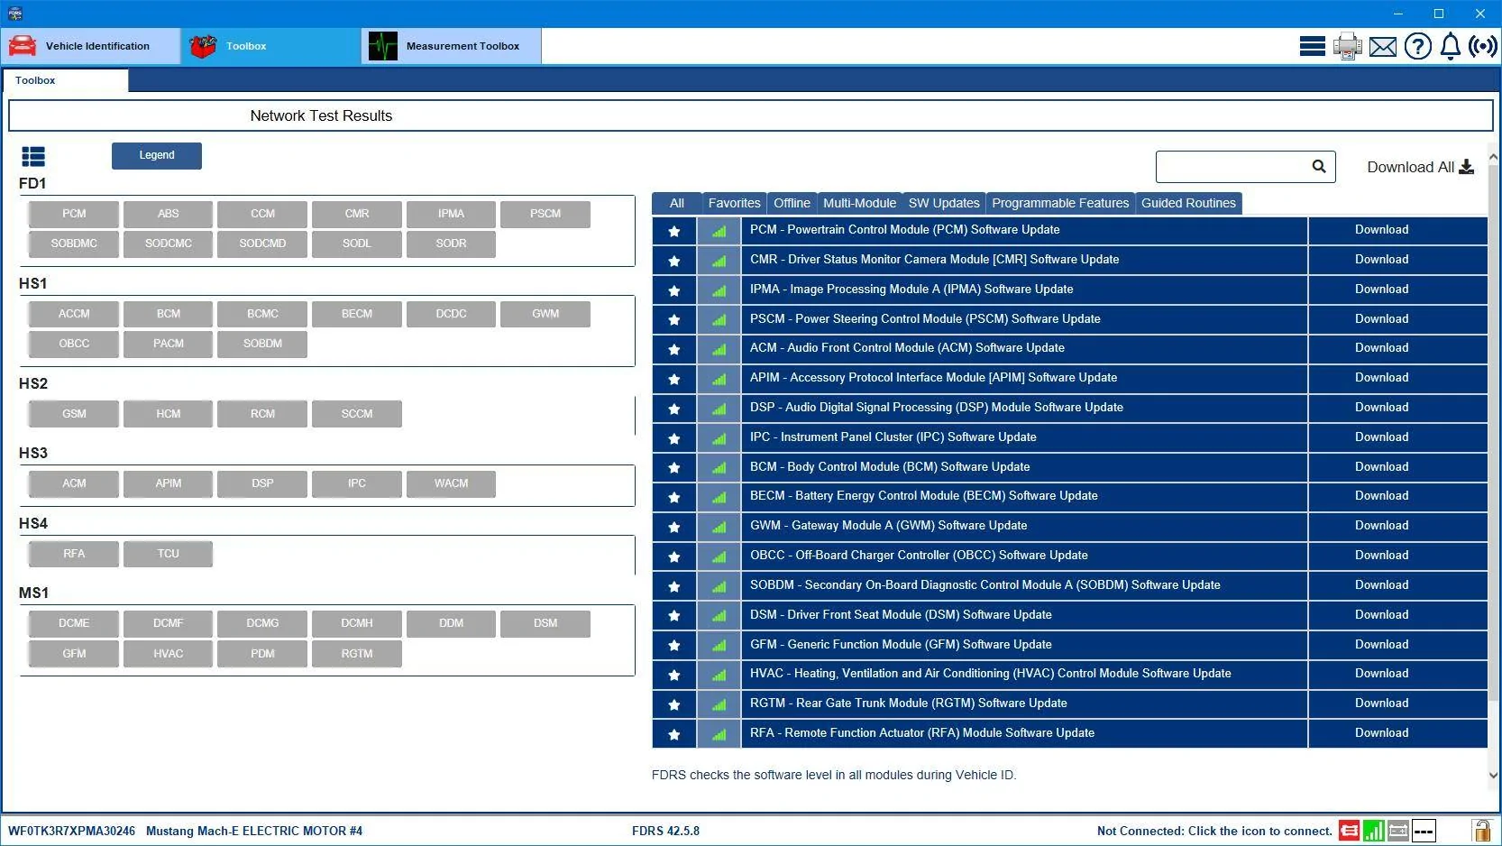Click the signal icon on IPMA row
The image size is (1502, 846).
(x=719, y=290)
